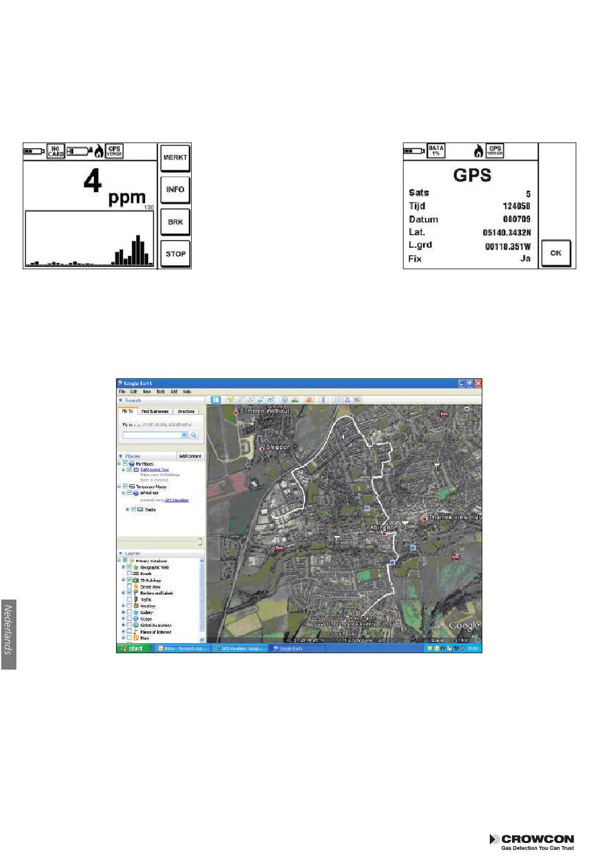Open the Edit menu in Google Earth

click(134, 392)
